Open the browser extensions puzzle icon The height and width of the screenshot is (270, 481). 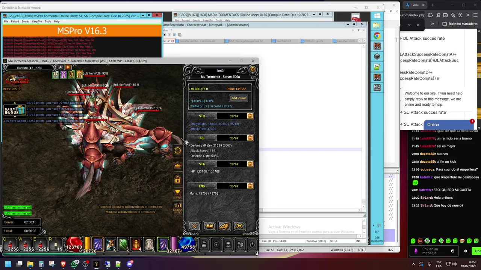click(x=430, y=15)
